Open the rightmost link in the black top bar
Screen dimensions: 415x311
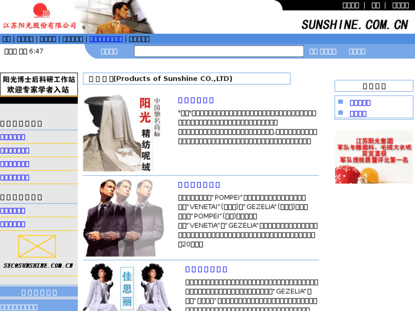(x=400, y=5)
